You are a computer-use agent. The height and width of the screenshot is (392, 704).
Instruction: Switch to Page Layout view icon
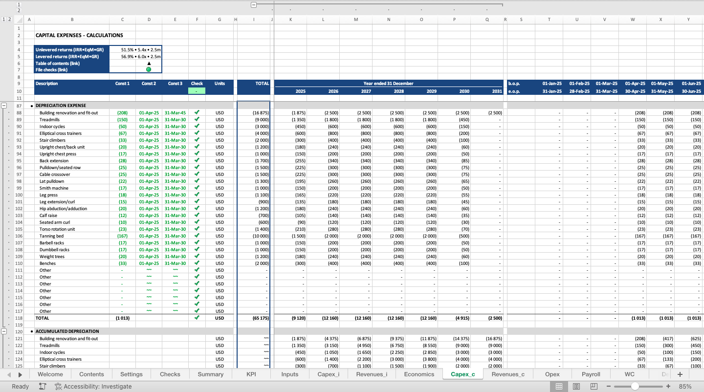coord(575,386)
